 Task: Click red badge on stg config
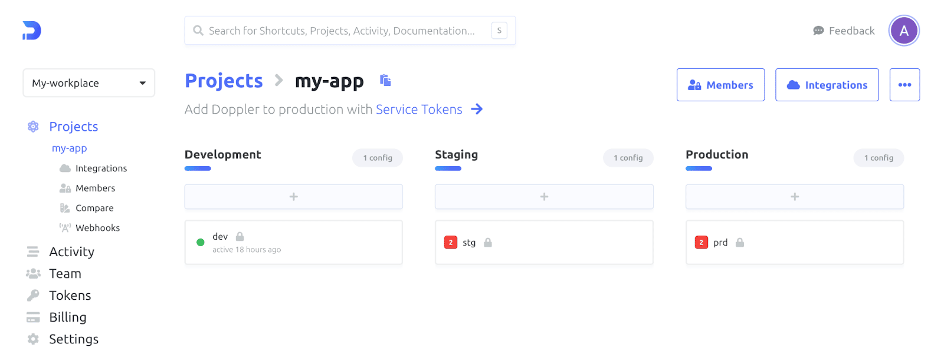coord(451,243)
